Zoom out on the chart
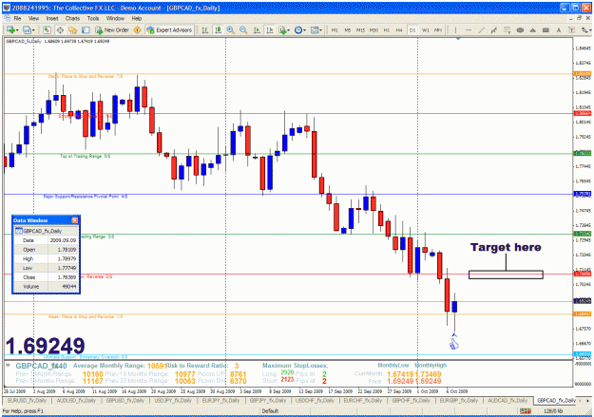The image size is (594, 417). pyautogui.click(x=243, y=29)
